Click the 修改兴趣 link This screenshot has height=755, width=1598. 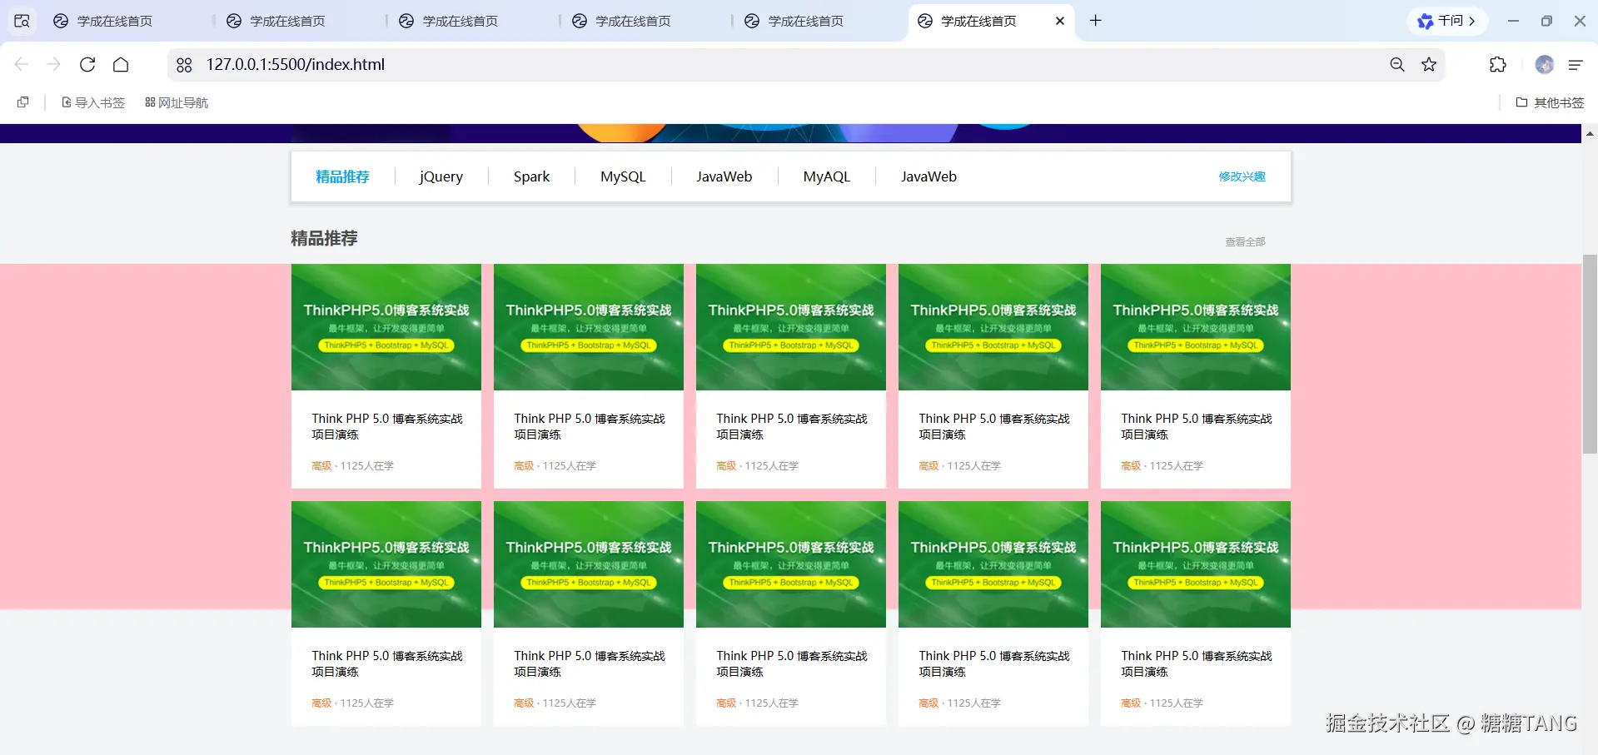1242,176
